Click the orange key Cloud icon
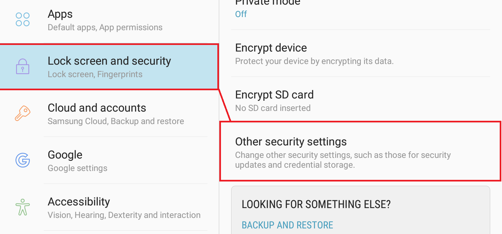502x234 pixels. point(23,113)
